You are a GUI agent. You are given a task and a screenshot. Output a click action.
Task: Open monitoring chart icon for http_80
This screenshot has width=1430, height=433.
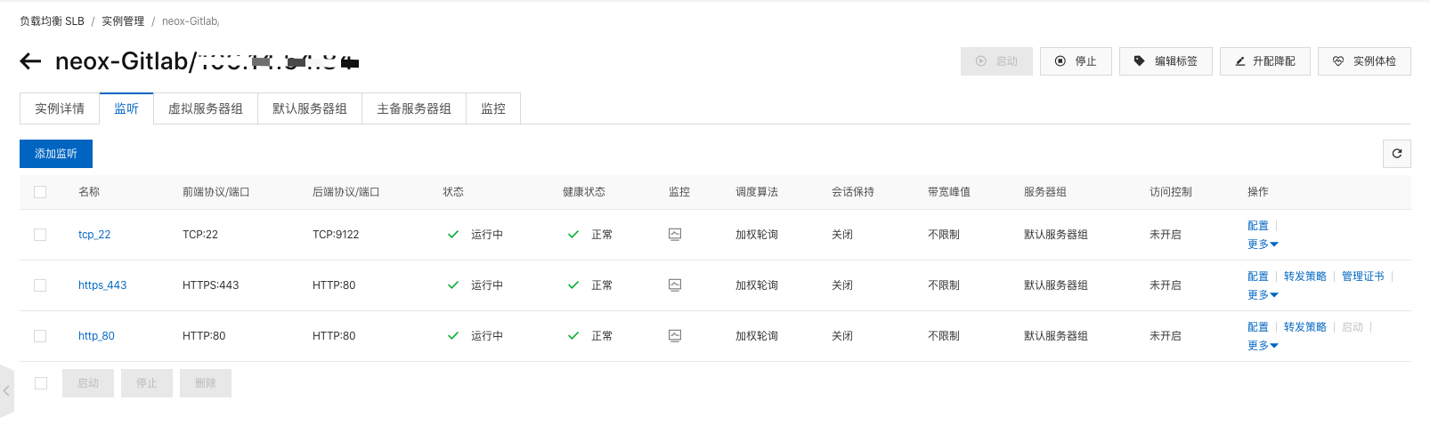coord(675,336)
